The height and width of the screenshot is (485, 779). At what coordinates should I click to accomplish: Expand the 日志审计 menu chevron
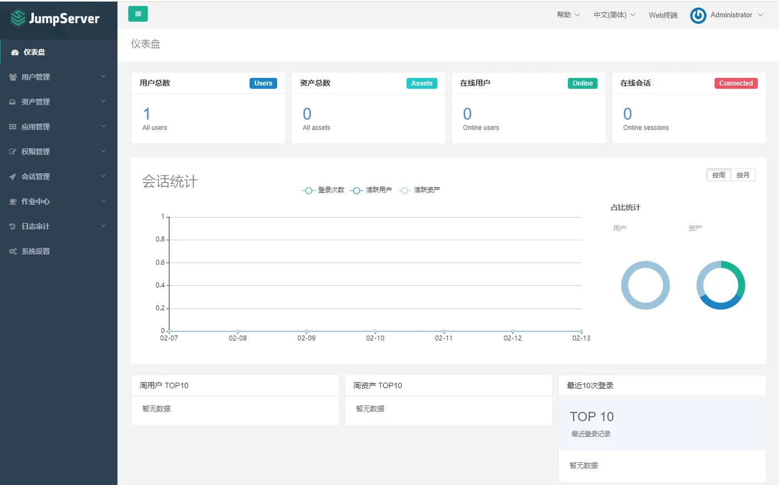tap(103, 226)
